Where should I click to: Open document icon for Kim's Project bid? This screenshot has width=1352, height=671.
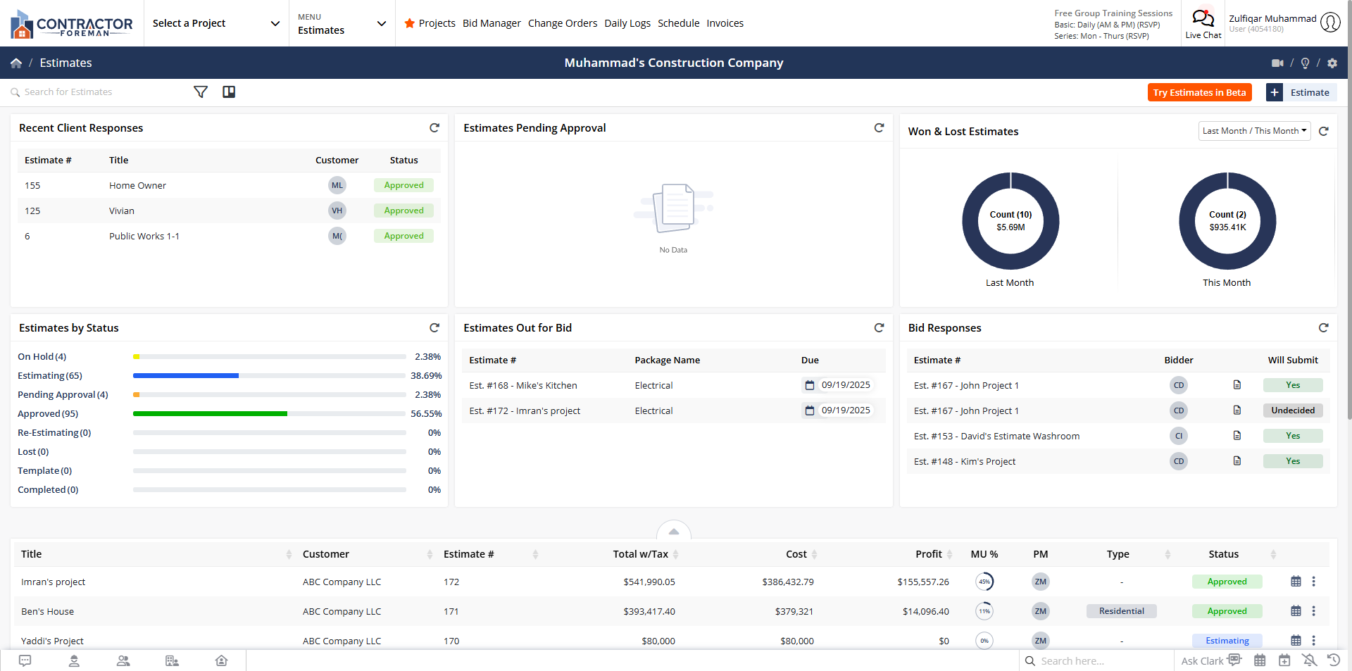1237,461
